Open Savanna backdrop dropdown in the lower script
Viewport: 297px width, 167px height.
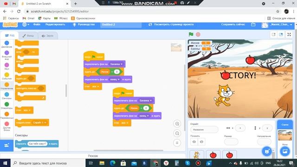tap(146, 101)
